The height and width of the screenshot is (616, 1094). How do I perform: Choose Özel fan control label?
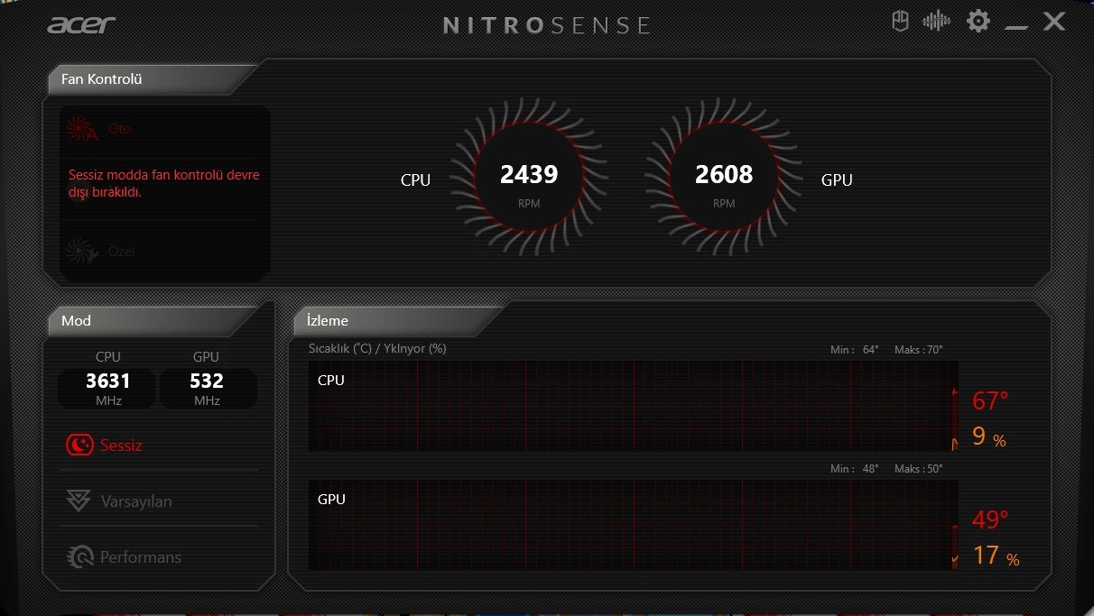click(x=121, y=251)
